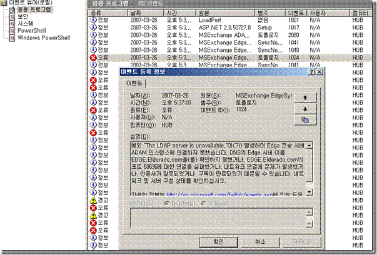Viewport: 377px width, 255px height.
Task: Select the 워드(W) radio button
Action: (204, 203)
